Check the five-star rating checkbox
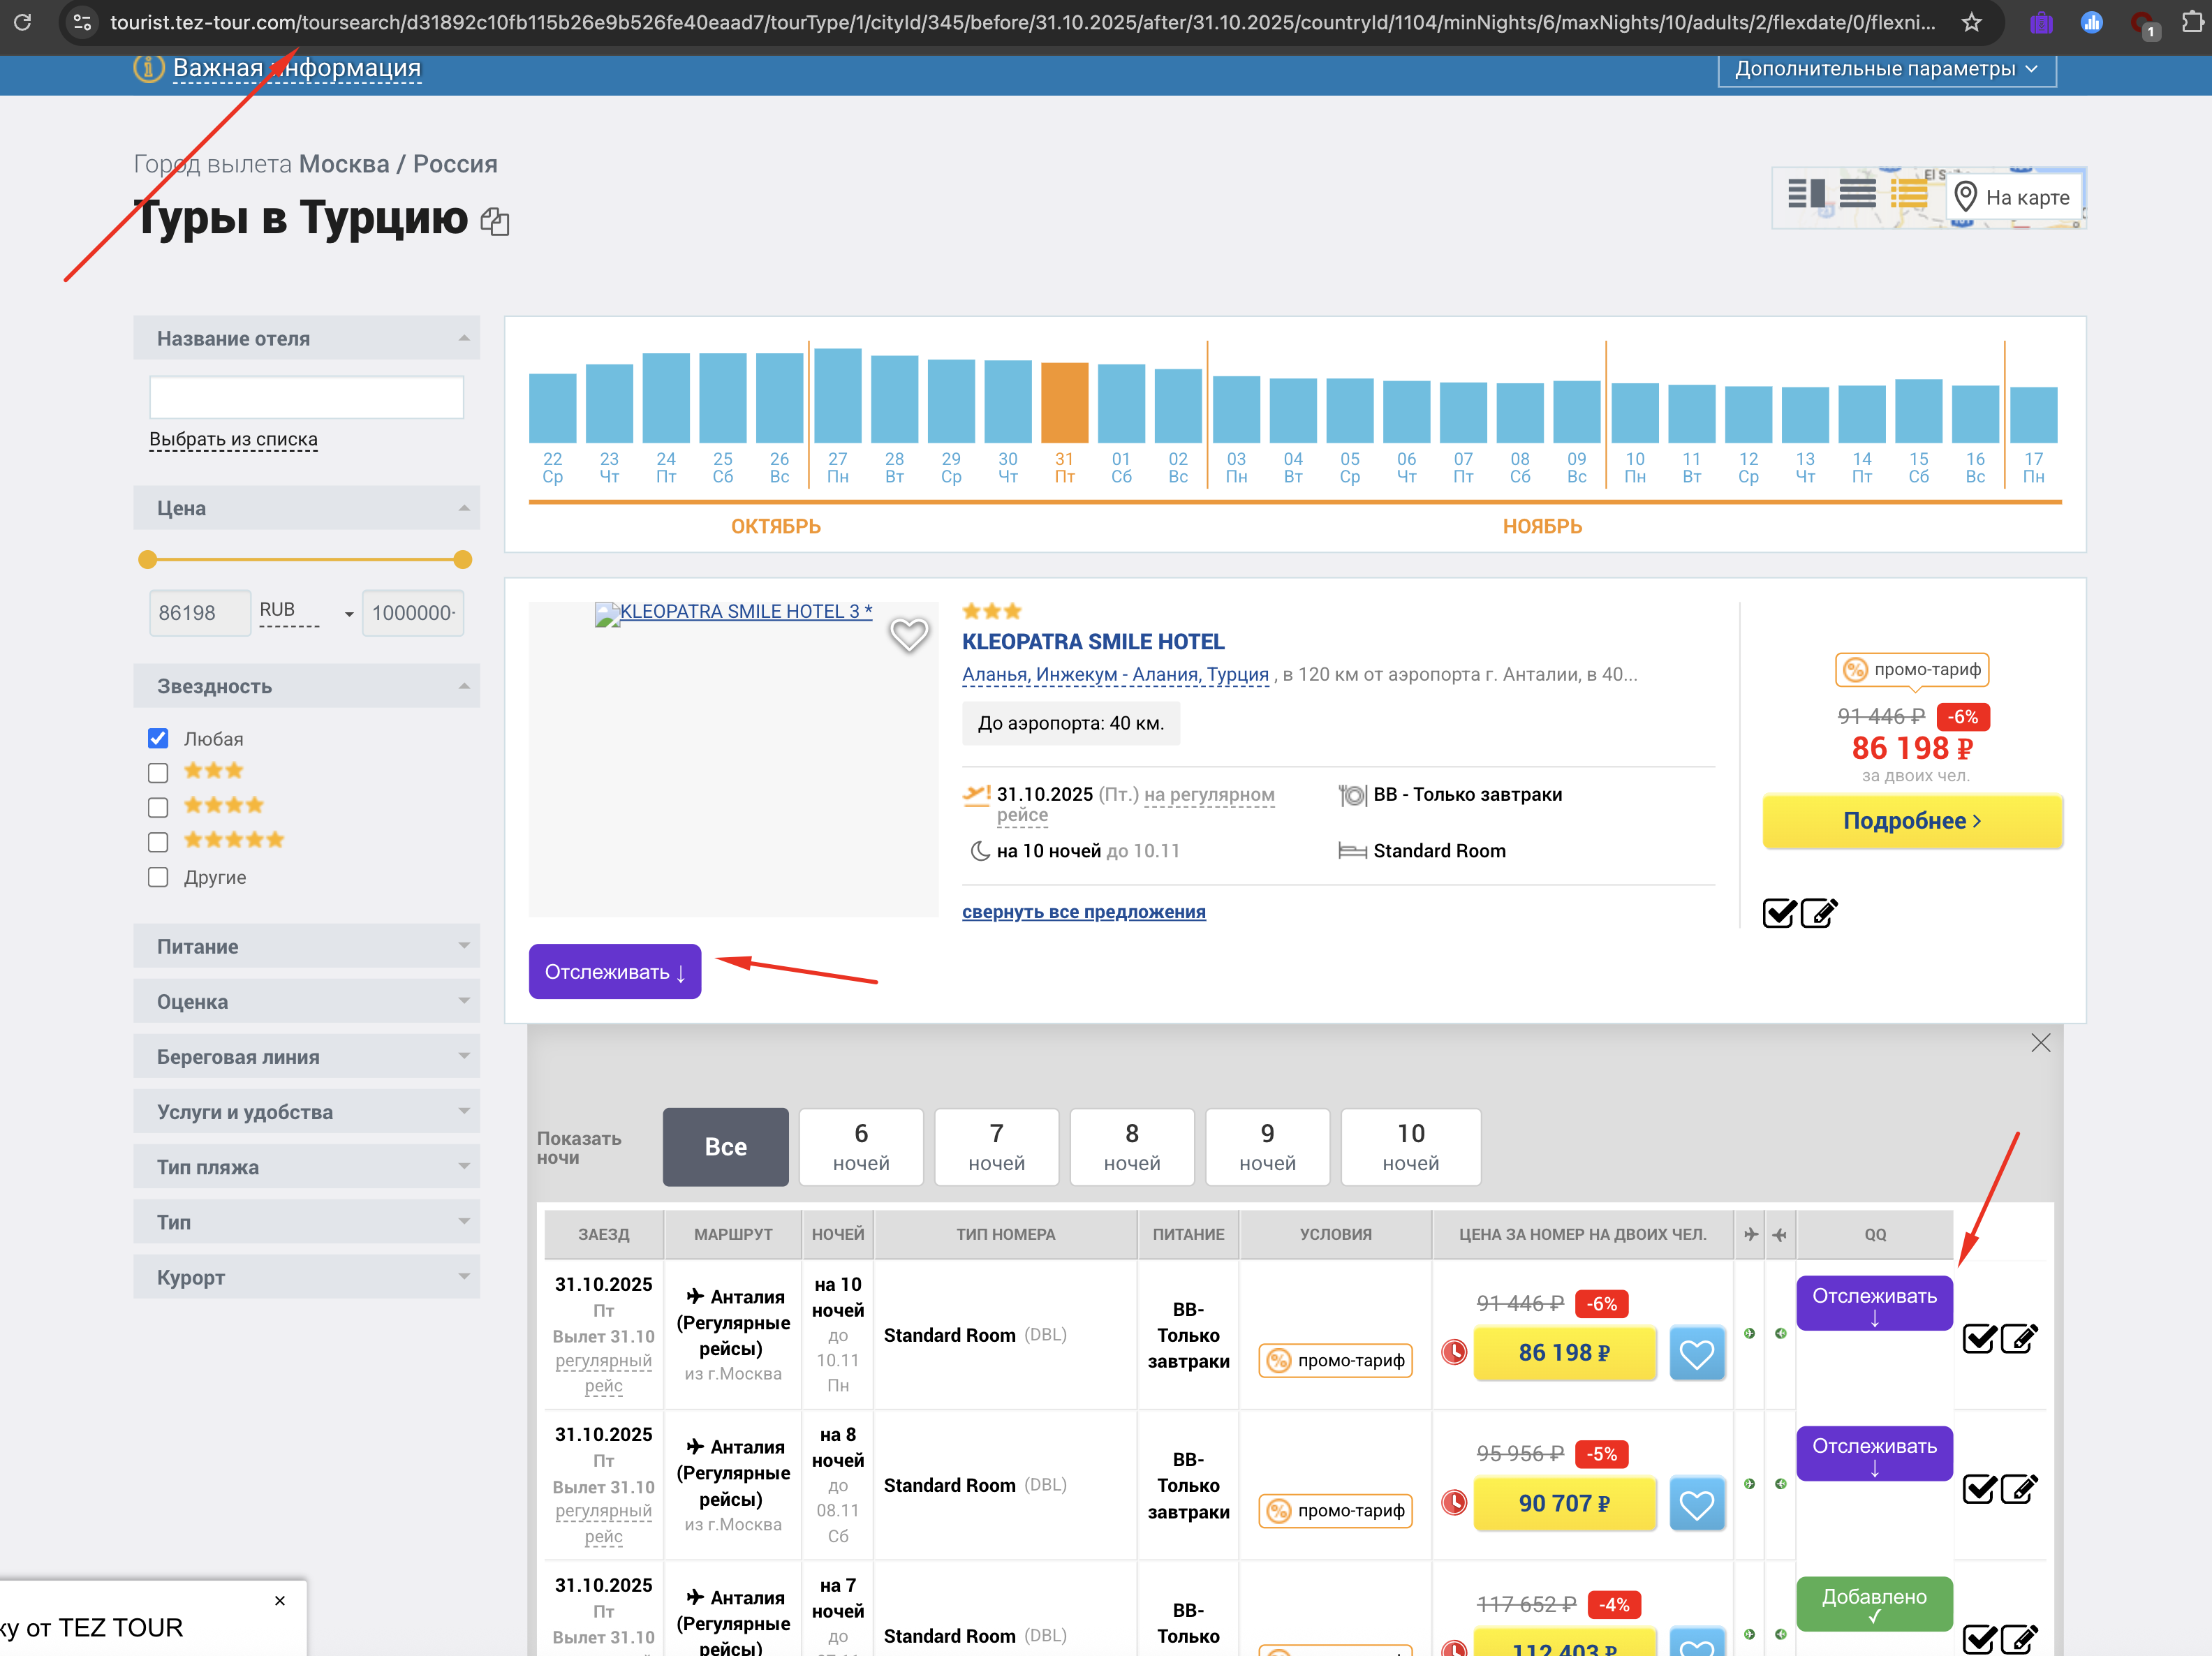Screen dimensions: 2212x1656 (x=158, y=842)
